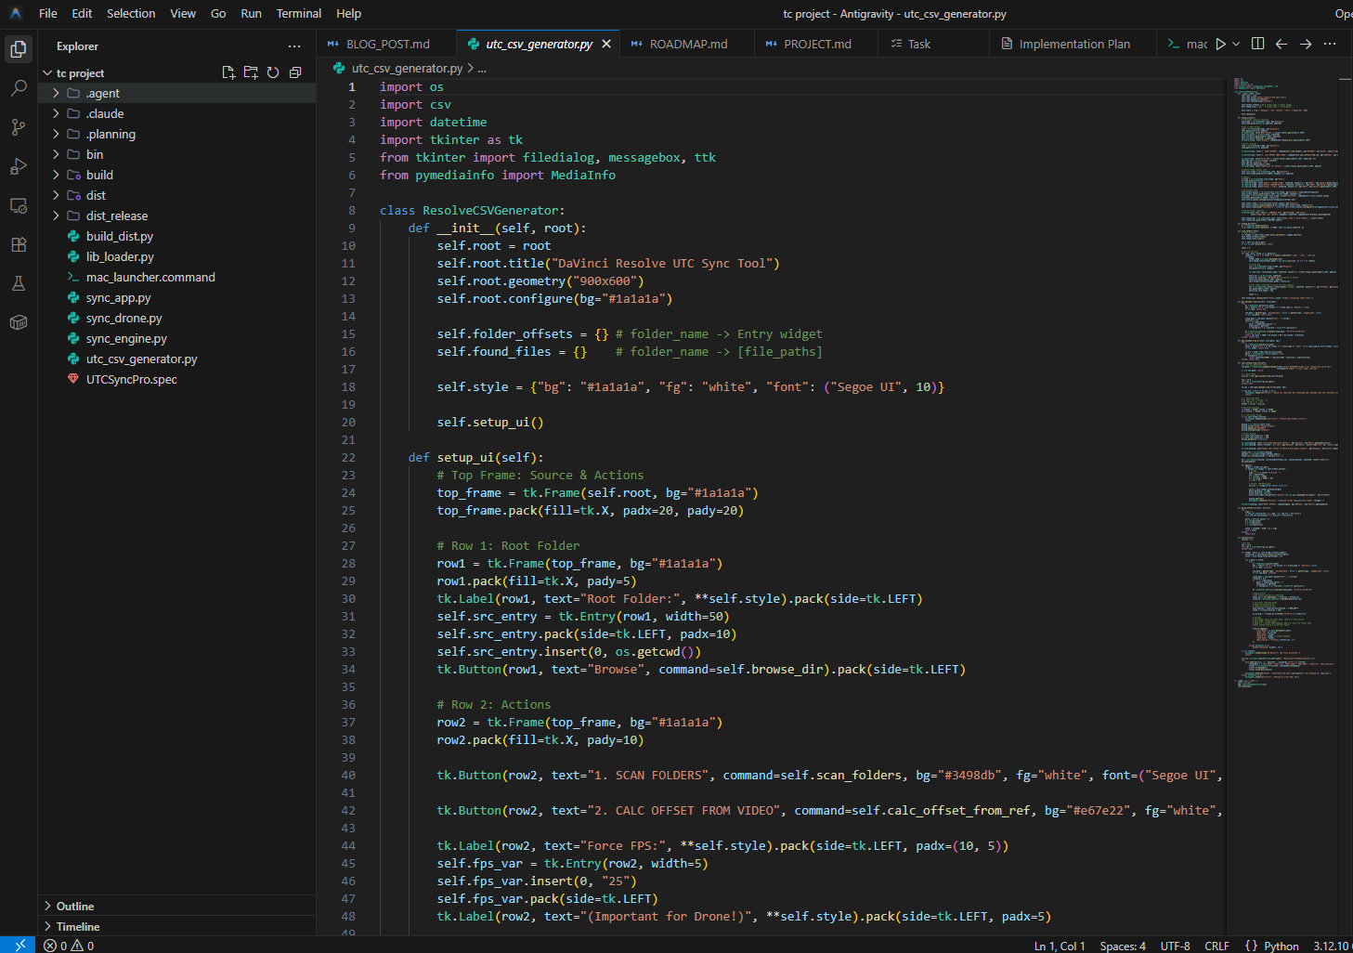The image size is (1353, 953).
Task: Collapse all folders in Explorer
Action: (x=295, y=72)
